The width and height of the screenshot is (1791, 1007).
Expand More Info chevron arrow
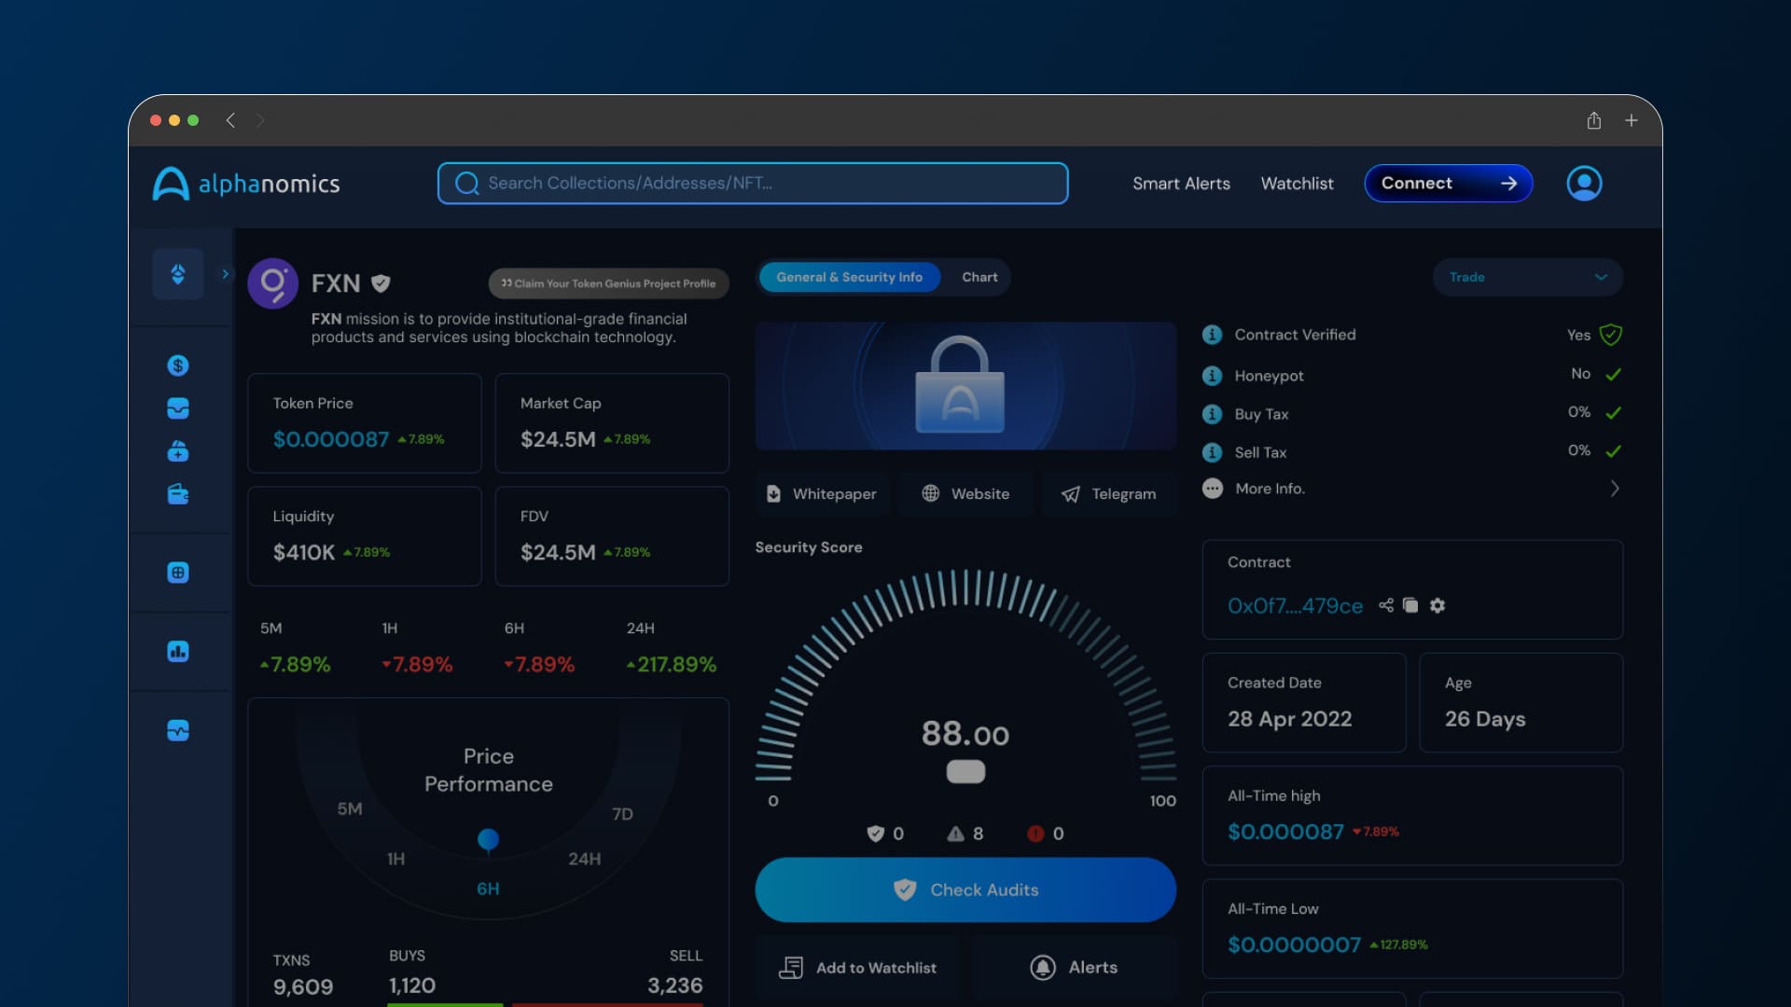(1615, 489)
